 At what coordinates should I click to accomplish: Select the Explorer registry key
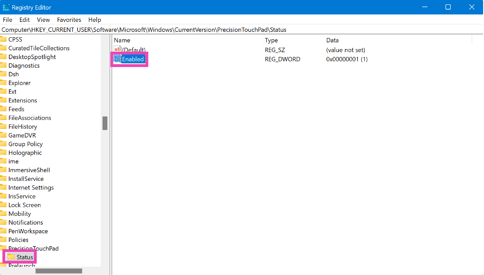[x=20, y=83]
